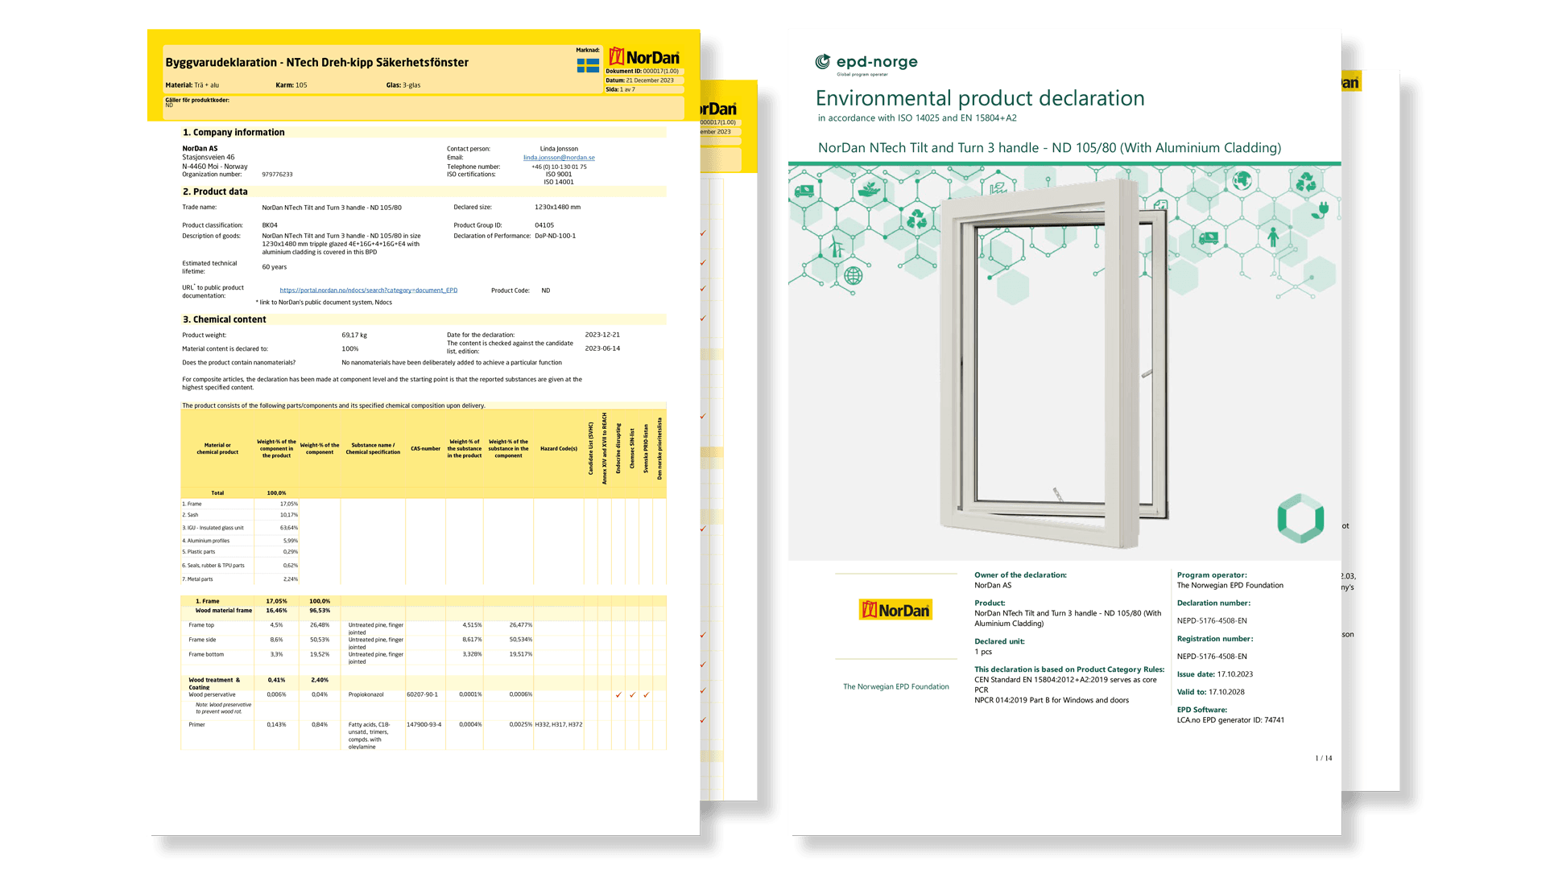Click the '5. Plastic parts' row

pos(240,552)
